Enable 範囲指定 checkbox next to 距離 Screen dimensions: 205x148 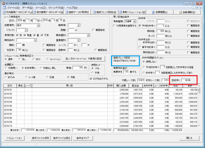click(93, 30)
